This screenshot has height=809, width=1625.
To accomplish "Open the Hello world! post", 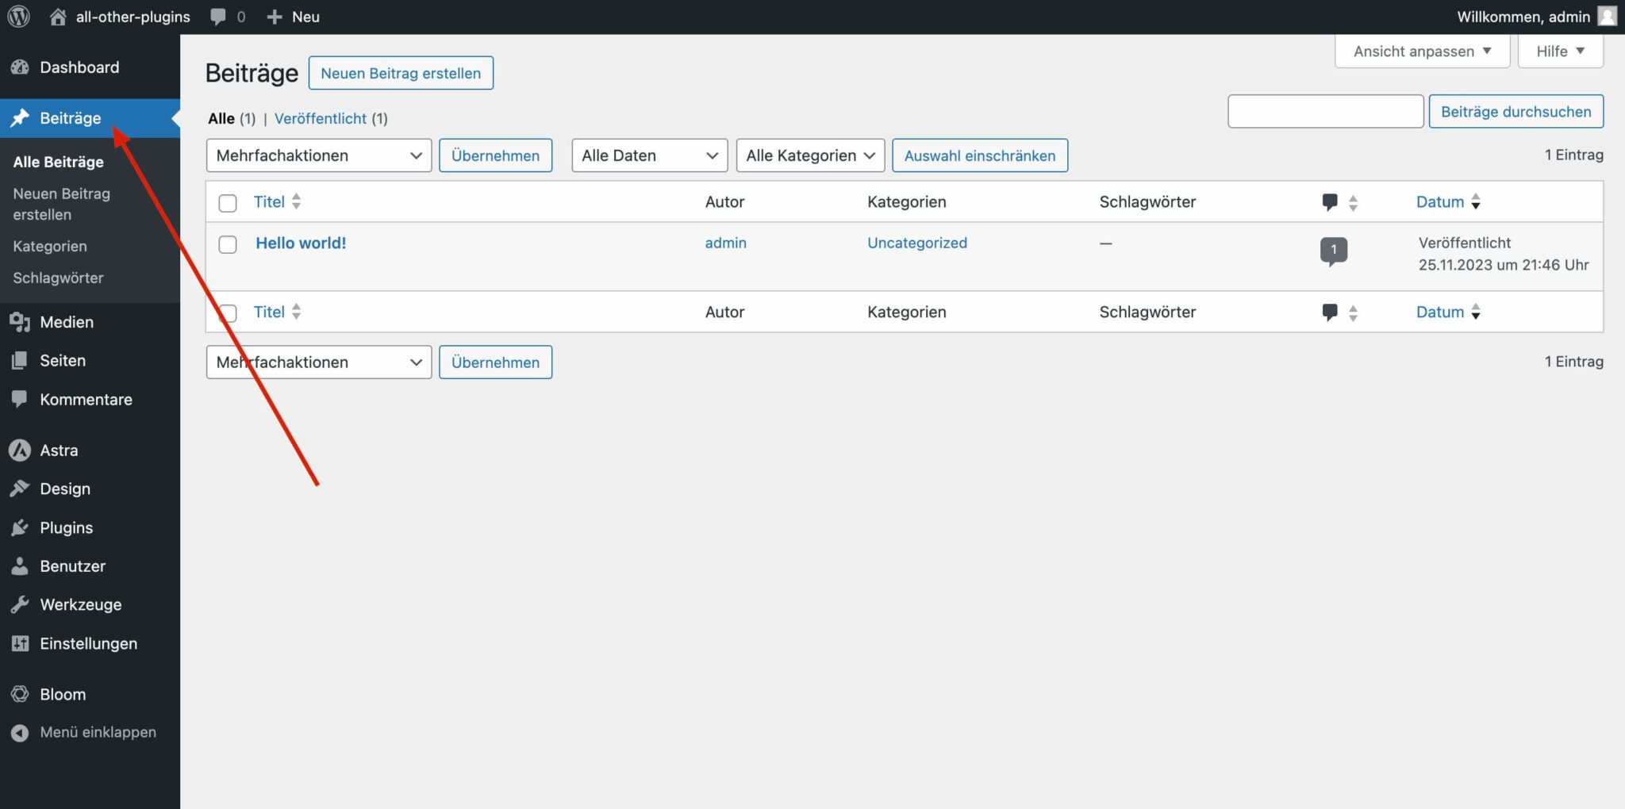I will click(x=301, y=243).
